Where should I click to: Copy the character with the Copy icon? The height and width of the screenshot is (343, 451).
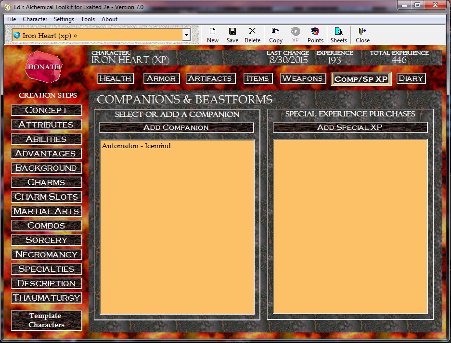click(x=275, y=35)
